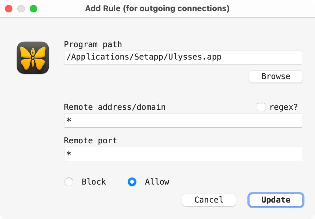The width and height of the screenshot is (315, 219).
Task: Click the green zoom window button
Action: 33,9
